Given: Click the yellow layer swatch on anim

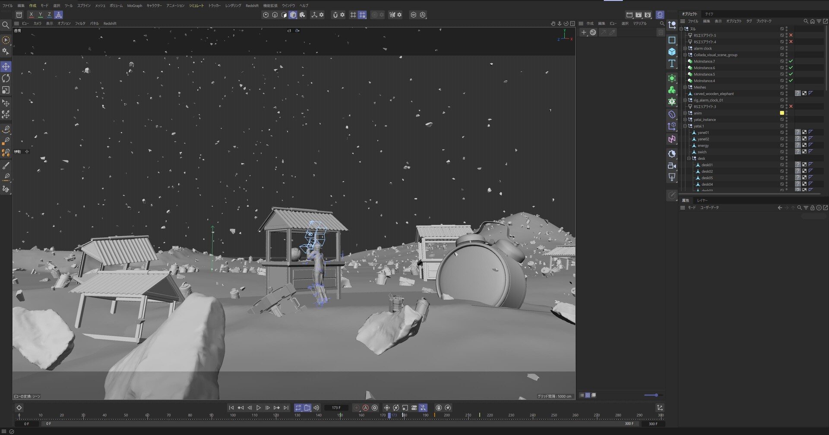Looking at the screenshot, I should point(782,113).
